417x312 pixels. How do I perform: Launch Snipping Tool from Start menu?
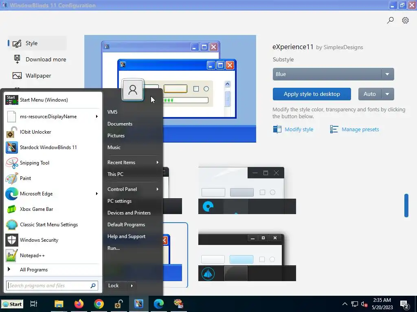pos(53,162)
